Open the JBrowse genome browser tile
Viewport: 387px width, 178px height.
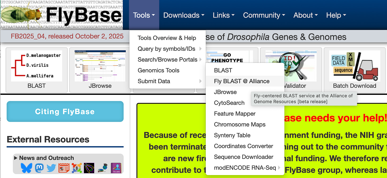tap(100, 70)
